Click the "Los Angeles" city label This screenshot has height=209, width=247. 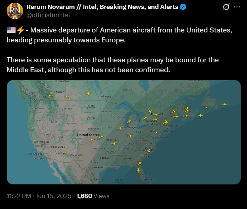point(35,154)
